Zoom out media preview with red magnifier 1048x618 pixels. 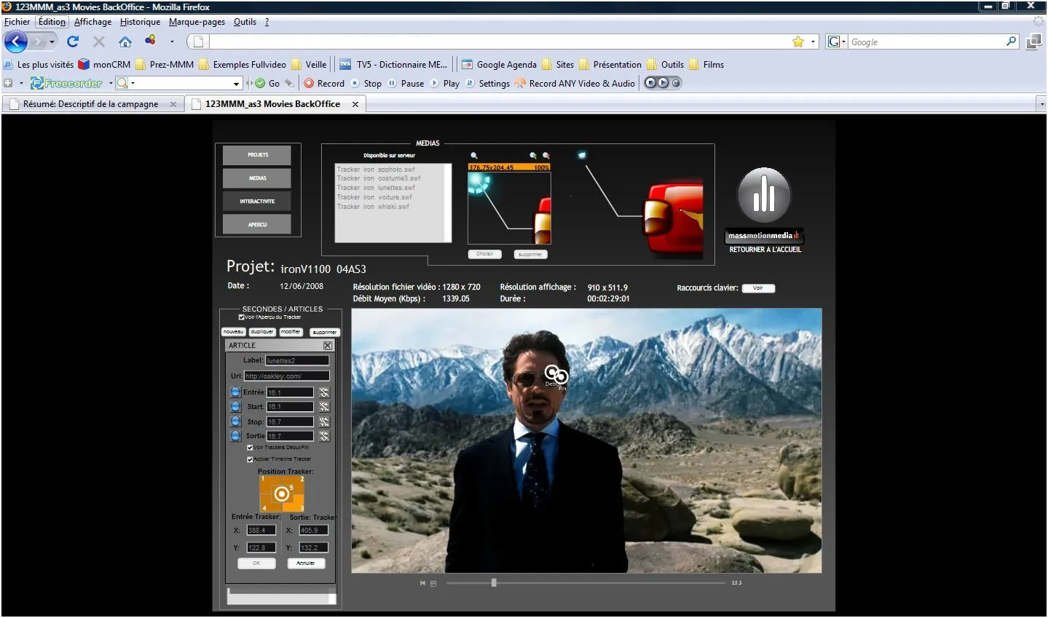point(546,155)
